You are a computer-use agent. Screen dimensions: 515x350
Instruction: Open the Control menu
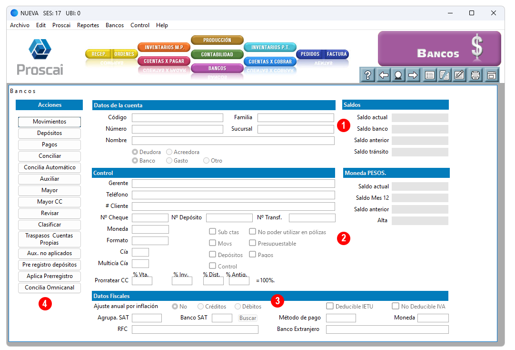click(140, 25)
